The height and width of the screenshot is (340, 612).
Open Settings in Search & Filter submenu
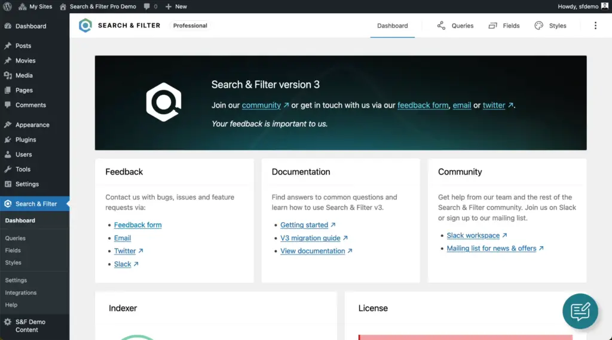pyautogui.click(x=16, y=280)
